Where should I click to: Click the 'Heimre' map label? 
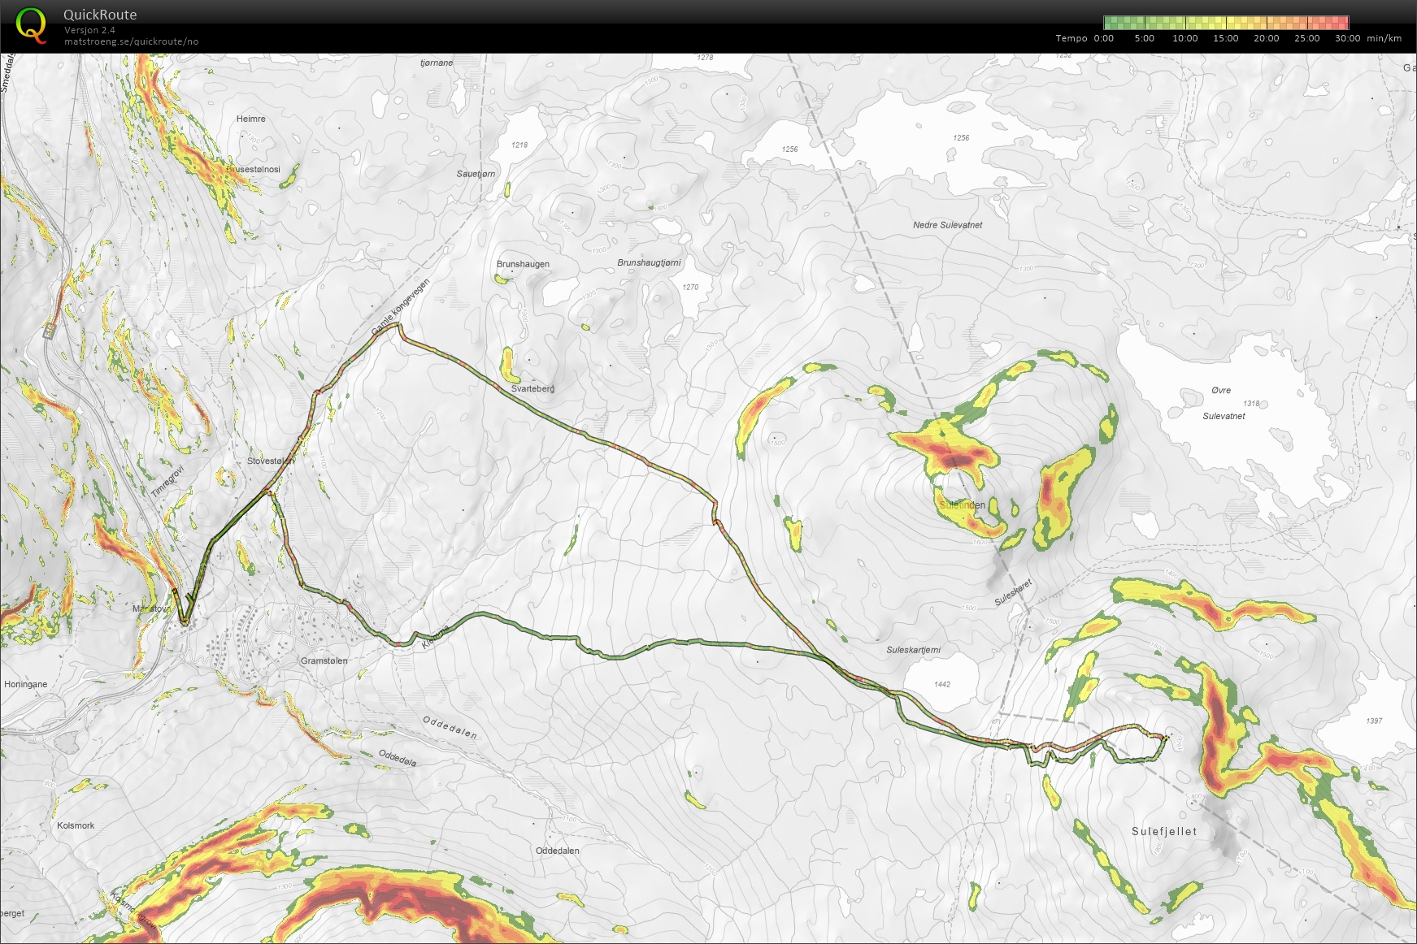250,119
